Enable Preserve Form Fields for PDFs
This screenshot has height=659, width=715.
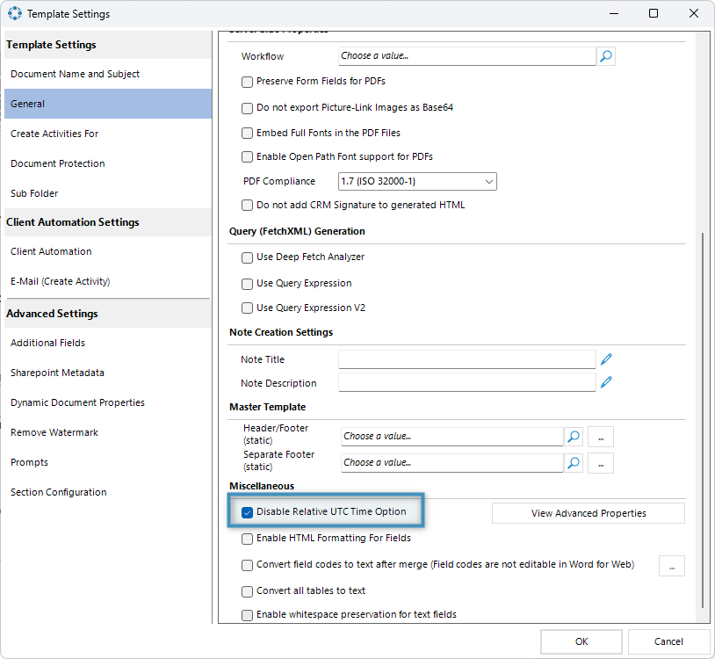[x=248, y=82]
